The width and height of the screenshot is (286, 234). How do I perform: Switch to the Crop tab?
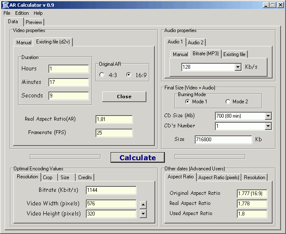click(x=48, y=178)
